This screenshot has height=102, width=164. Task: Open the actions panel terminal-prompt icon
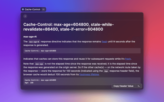click(139, 86)
